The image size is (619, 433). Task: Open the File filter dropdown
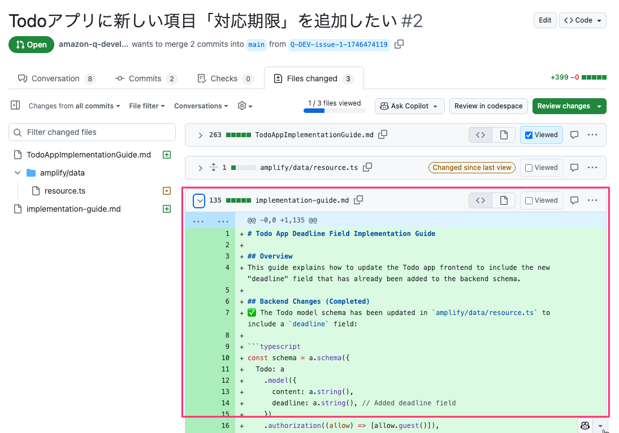(147, 106)
